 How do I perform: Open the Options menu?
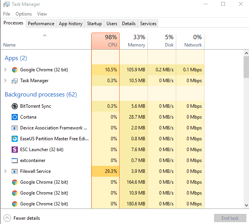click(24, 14)
